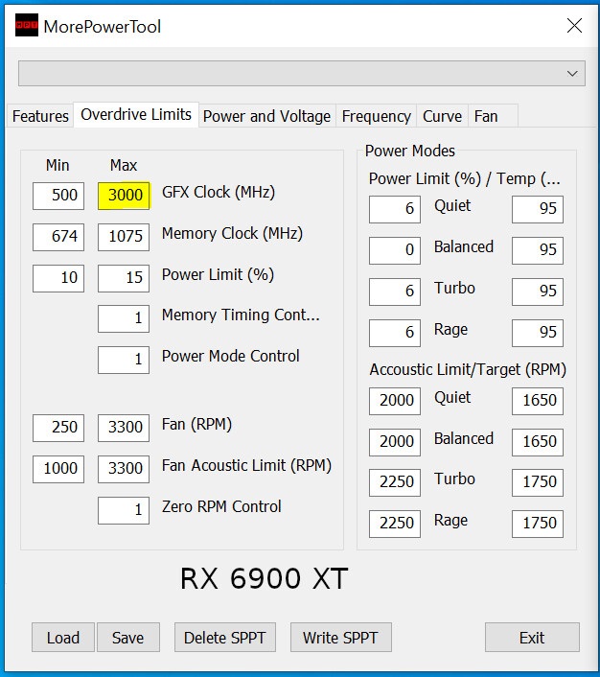Edit Rage acoustic target field 1750
The image size is (600, 677).
(538, 524)
